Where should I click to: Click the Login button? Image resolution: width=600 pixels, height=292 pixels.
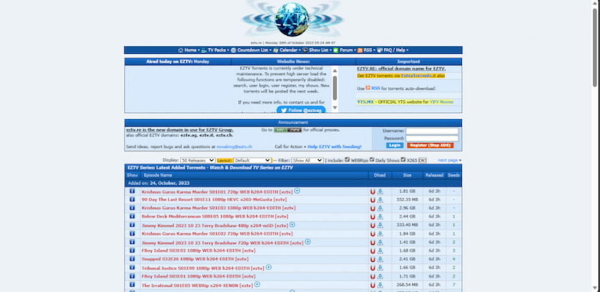(394, 145)
